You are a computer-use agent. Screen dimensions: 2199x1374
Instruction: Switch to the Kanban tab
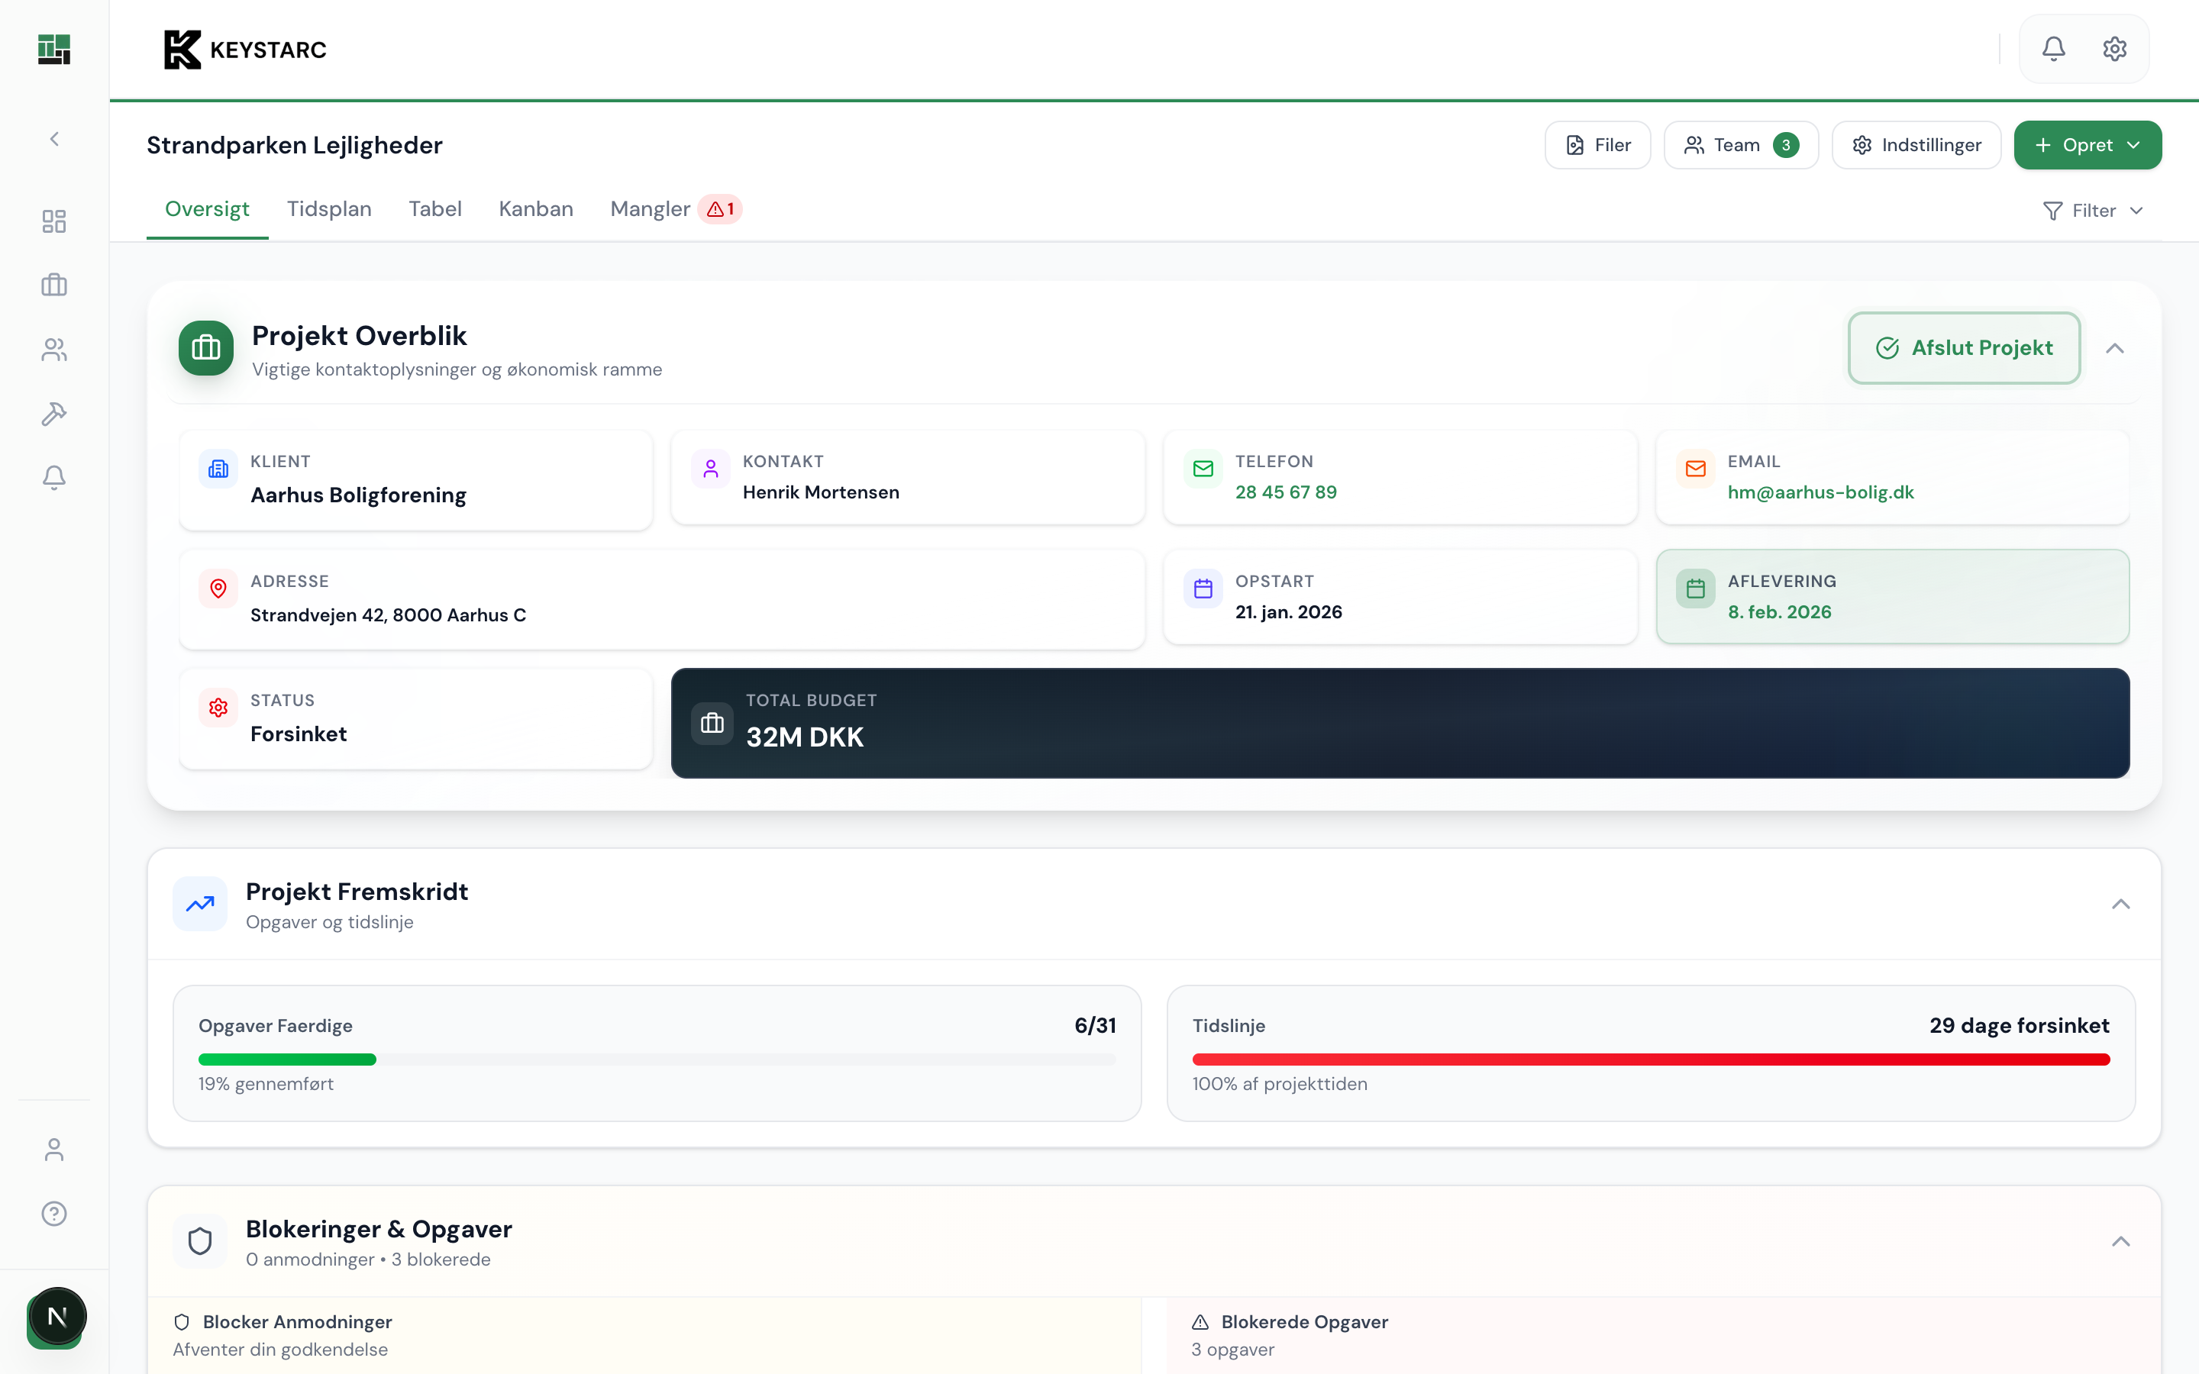pyautogui.click(x=535, y=209)
